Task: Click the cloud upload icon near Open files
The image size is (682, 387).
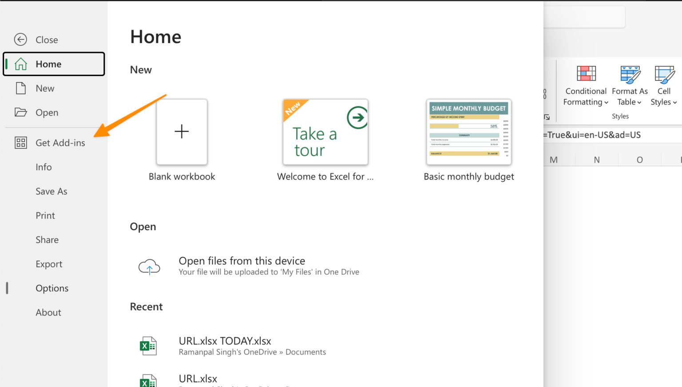Action: (150, 266)
